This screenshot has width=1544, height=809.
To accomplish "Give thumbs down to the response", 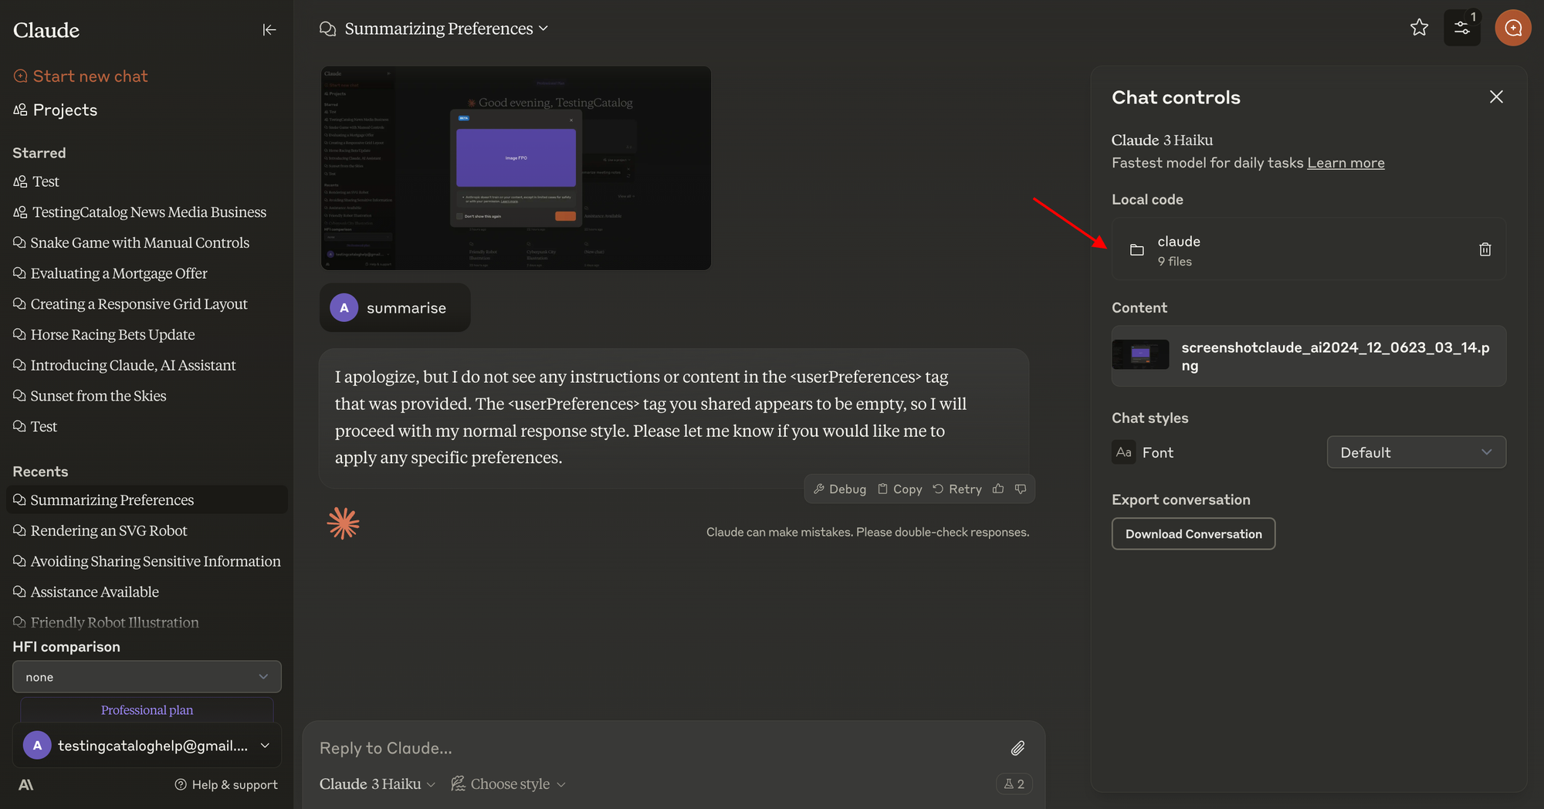I will [1021, 489].
